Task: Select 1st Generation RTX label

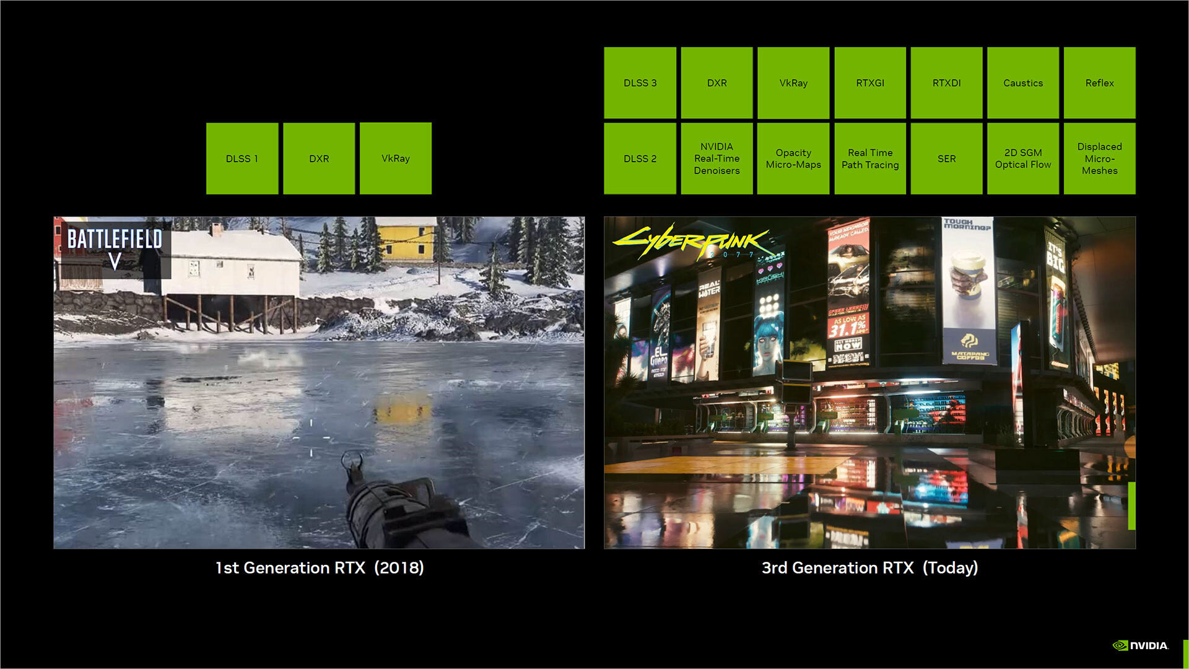Action: (318, 567)
